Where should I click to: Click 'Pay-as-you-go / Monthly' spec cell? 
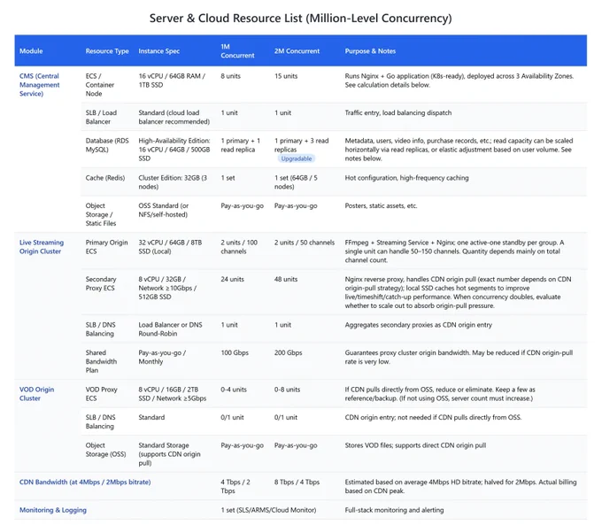pyautogui.click(x=162, y=357)
